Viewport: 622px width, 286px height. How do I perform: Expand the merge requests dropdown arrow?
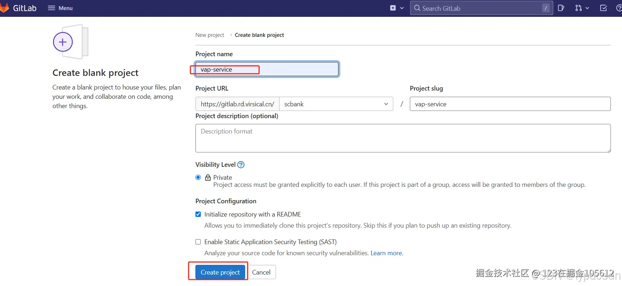coord(587,8)
